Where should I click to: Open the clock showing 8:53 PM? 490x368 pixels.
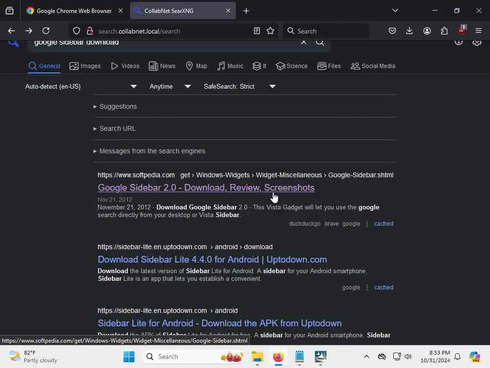(435, 356)
